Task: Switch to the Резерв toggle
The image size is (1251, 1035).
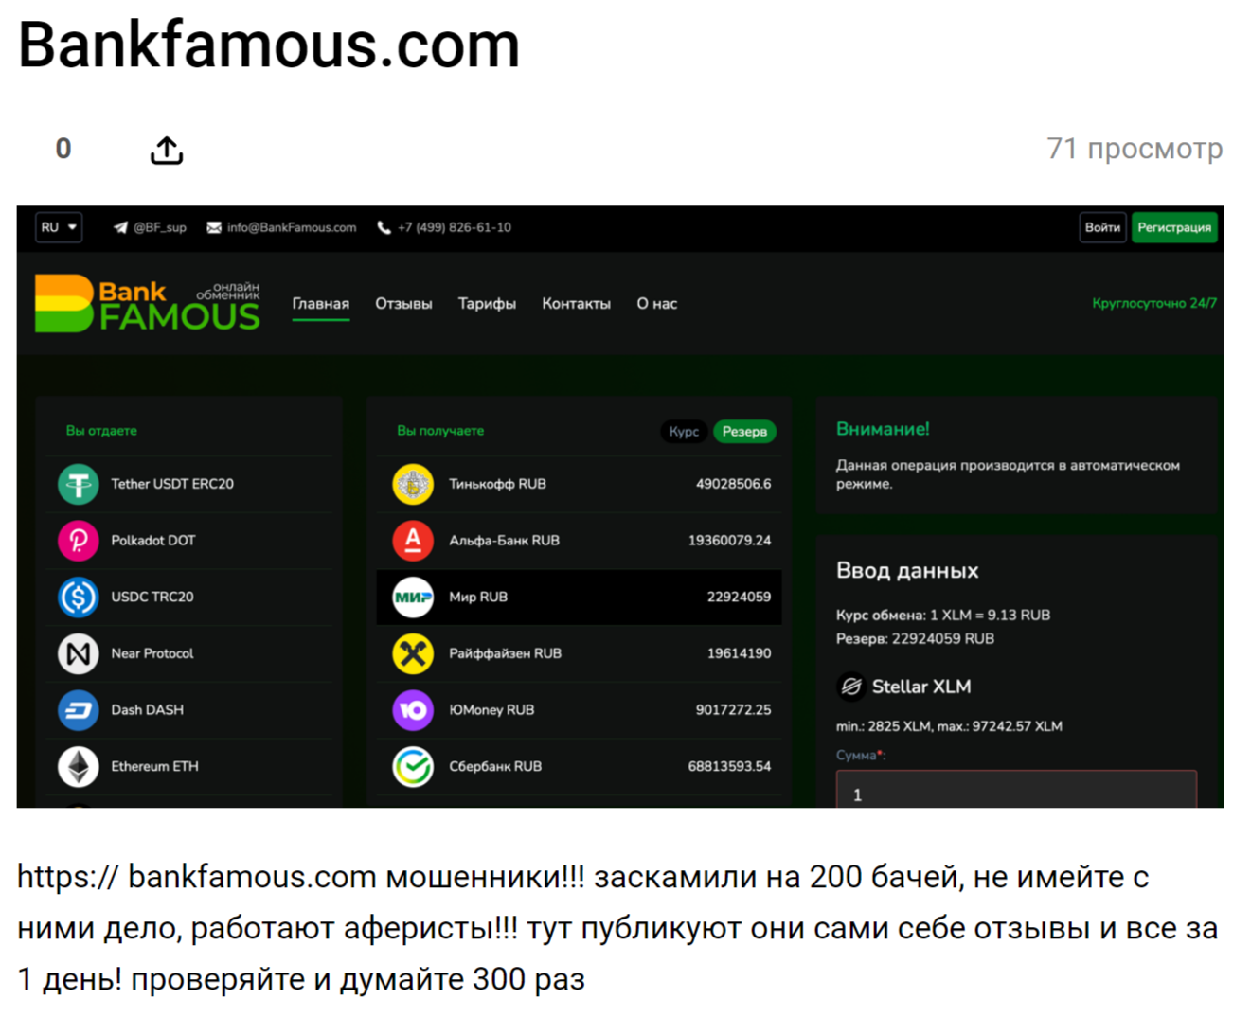Action: [744, 432]
